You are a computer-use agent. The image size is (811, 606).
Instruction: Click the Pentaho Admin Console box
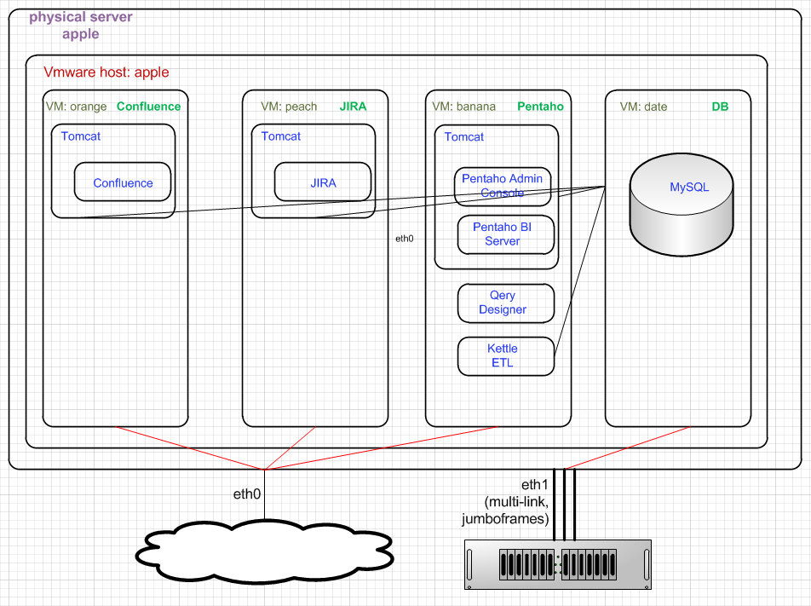(x=503, y=187)
